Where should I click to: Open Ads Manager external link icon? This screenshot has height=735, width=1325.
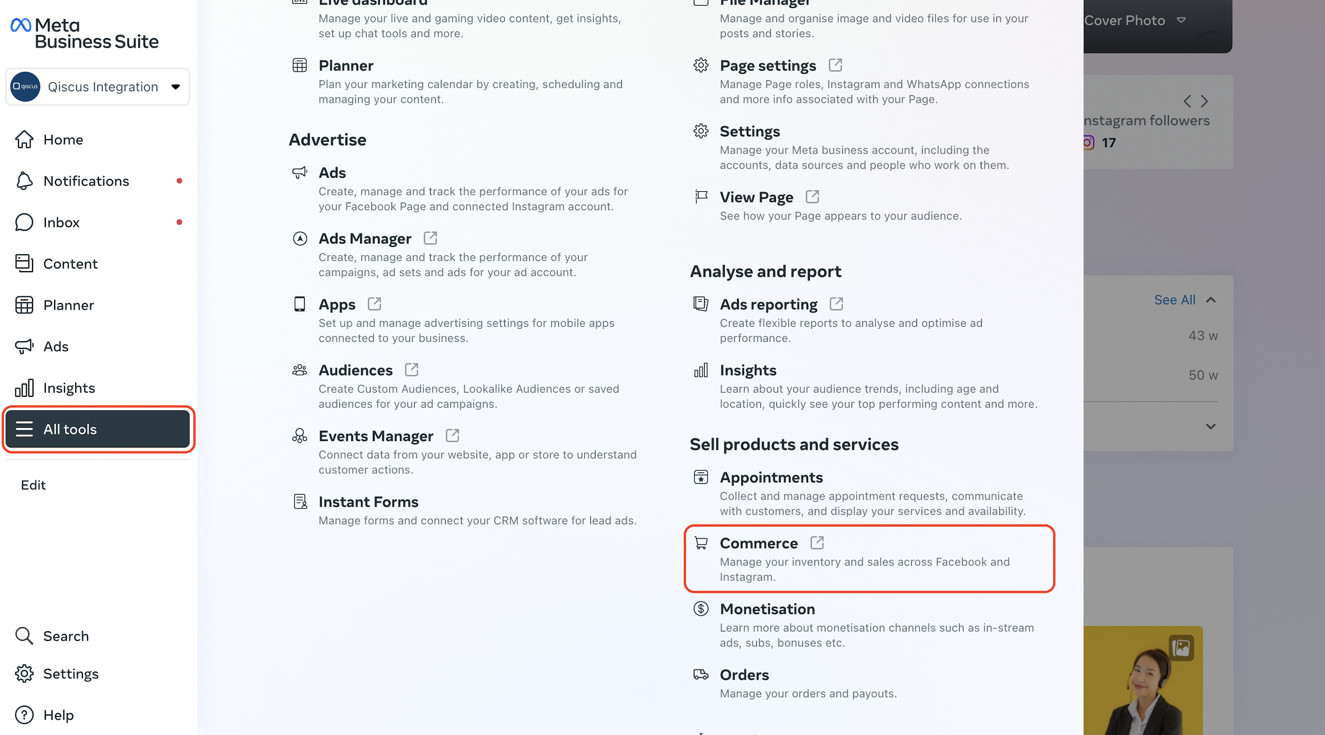coord(430,238)
